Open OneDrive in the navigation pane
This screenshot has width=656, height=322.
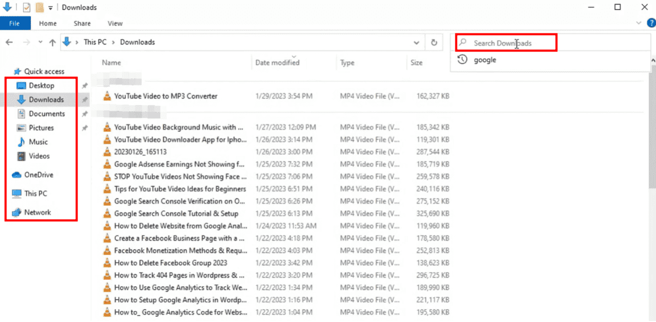[x=38, y=175]
